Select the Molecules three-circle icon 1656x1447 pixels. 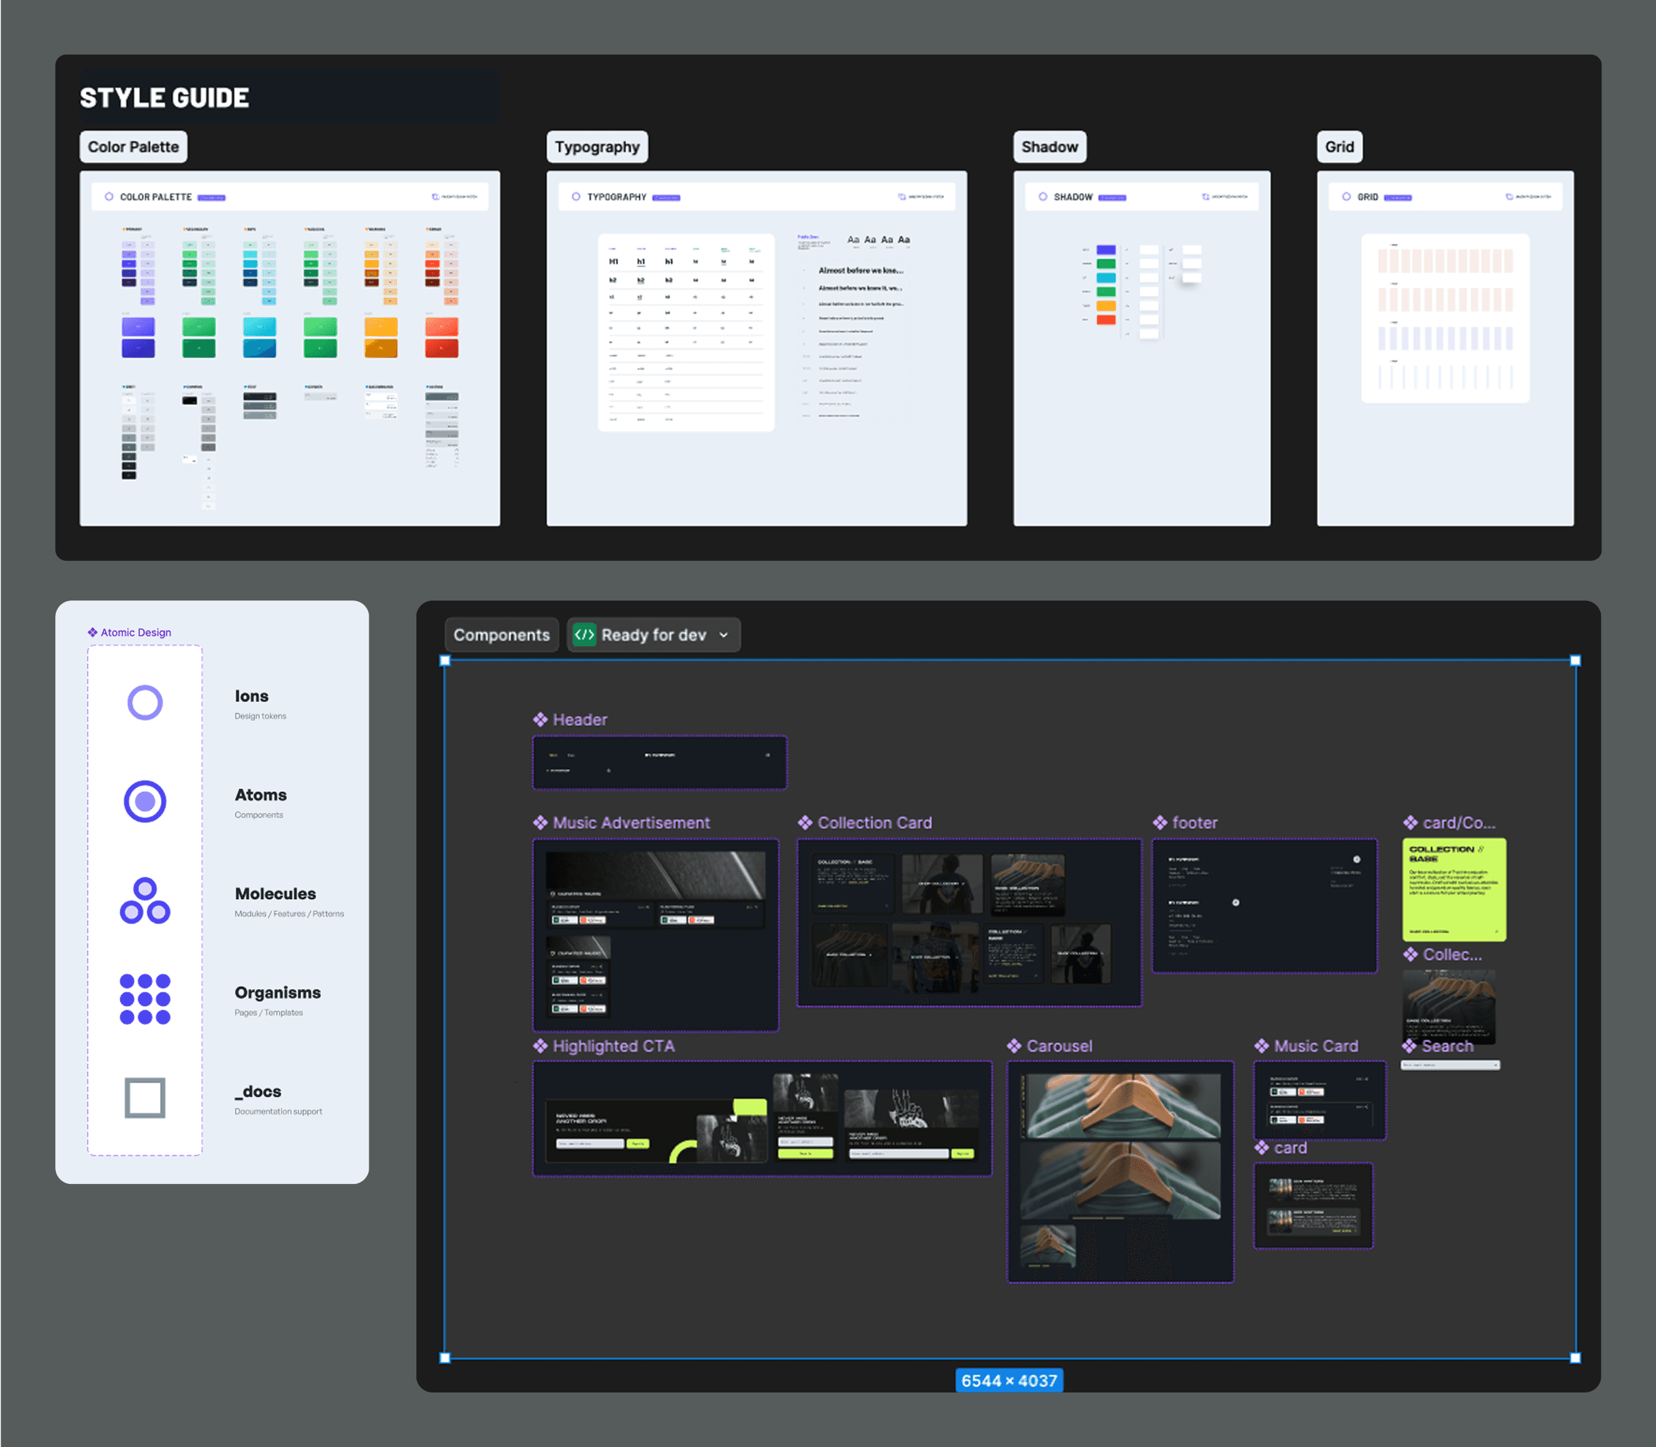point(144,901)
